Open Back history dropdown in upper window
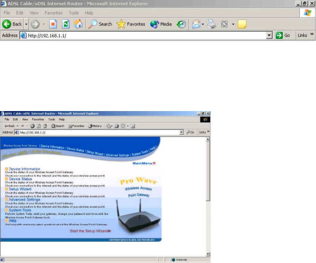316x263 pixels. tap(26, 24)
